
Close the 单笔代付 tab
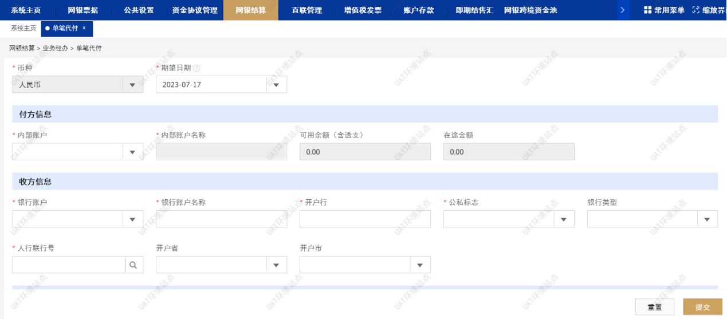[x=84, y=28]
